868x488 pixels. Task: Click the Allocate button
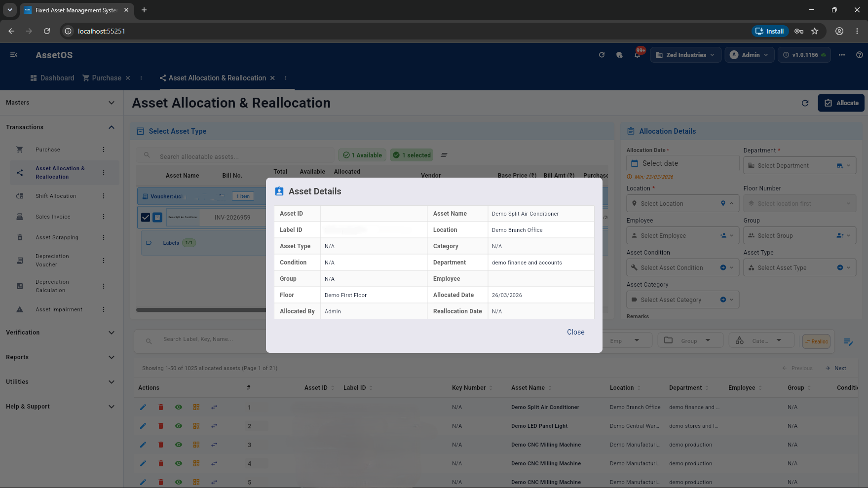tap(841, 103)
